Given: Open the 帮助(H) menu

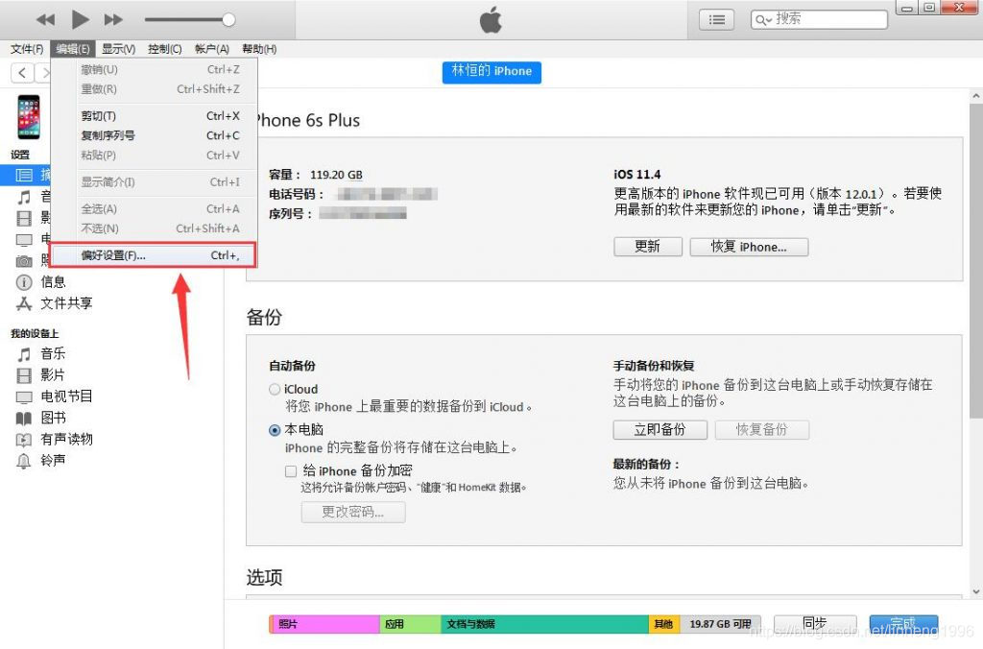Looking at the screenshot, I should click(259, 49).
